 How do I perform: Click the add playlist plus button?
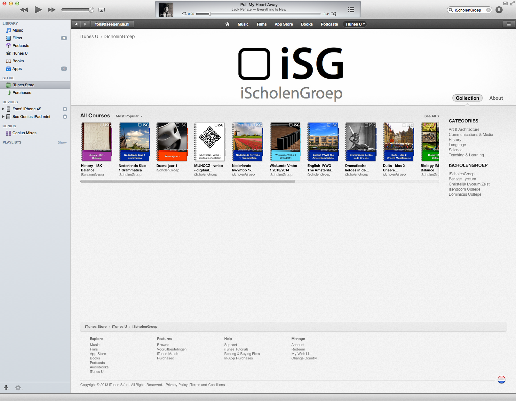(6, 388)
